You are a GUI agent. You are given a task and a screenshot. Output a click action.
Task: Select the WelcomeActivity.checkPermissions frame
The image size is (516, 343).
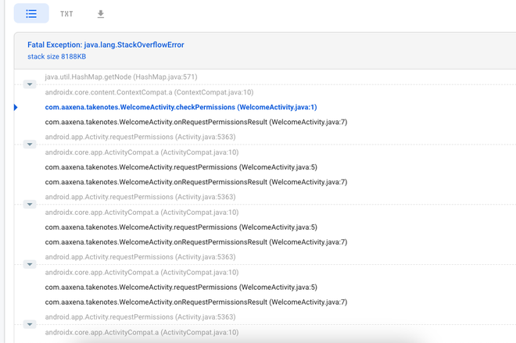(x=181, y=107)
